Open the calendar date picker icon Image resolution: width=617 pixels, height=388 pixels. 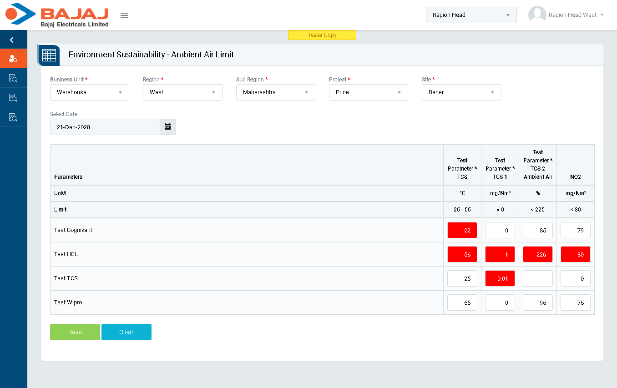[167, 127]
